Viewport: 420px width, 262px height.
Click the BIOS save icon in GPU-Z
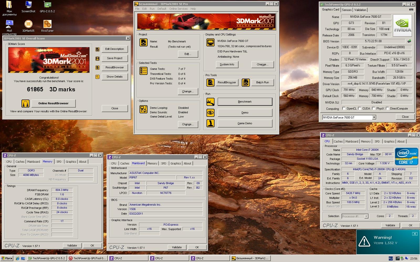pos(409,41)
